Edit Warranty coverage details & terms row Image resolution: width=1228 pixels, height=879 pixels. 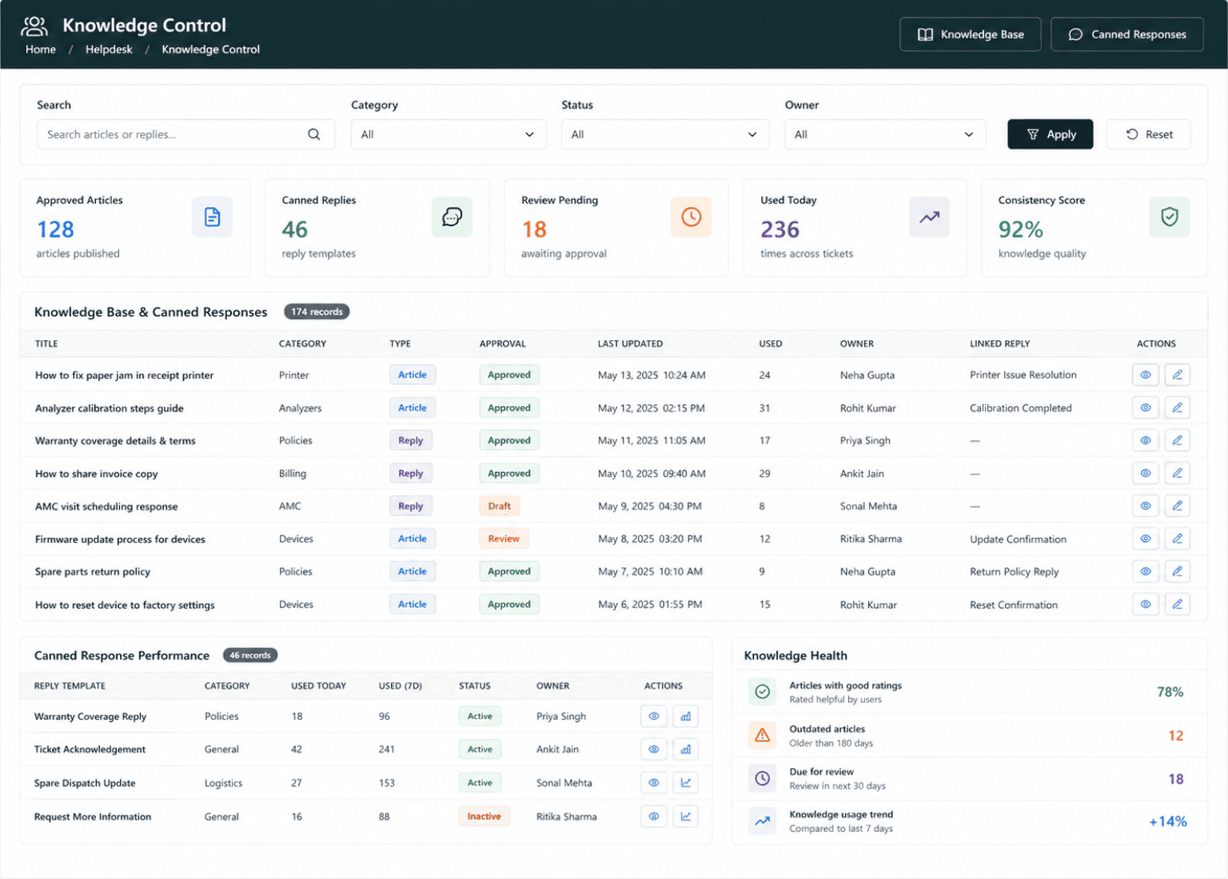click(1177, 440)
